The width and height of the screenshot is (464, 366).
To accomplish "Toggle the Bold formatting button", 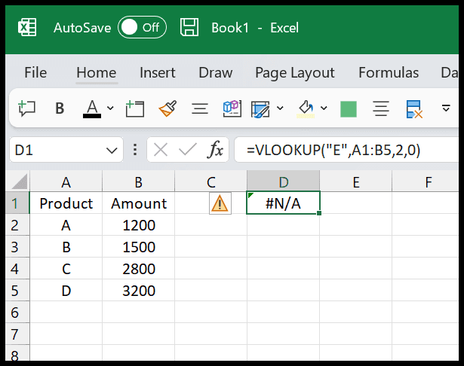I will pos(60,108).
